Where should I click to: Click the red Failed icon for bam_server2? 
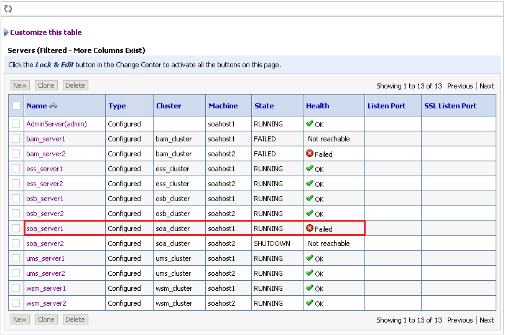coord(310,154)
